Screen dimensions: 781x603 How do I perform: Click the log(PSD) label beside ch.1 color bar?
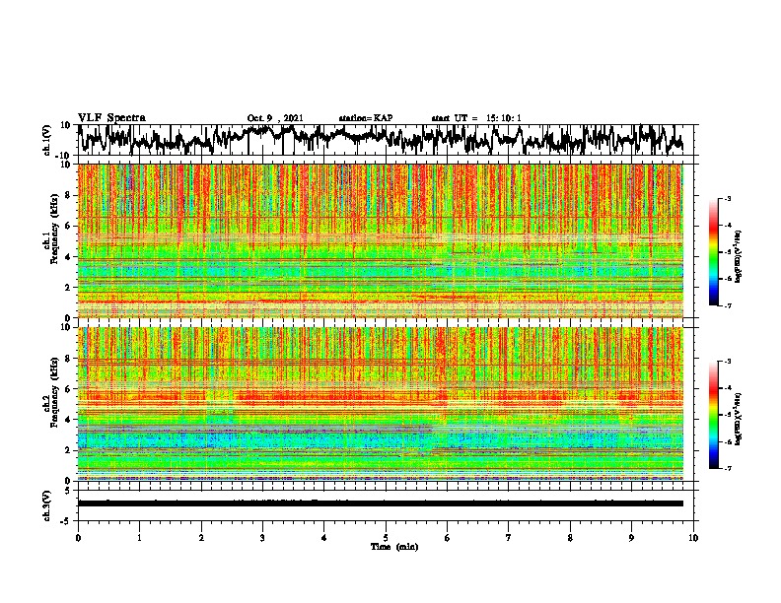point(739,257)
